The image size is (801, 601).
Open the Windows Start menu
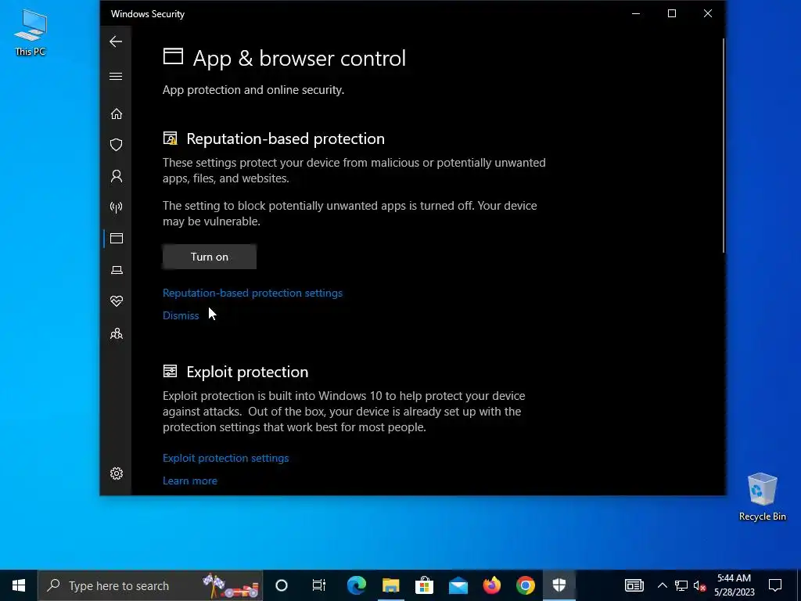click(19, 585)
